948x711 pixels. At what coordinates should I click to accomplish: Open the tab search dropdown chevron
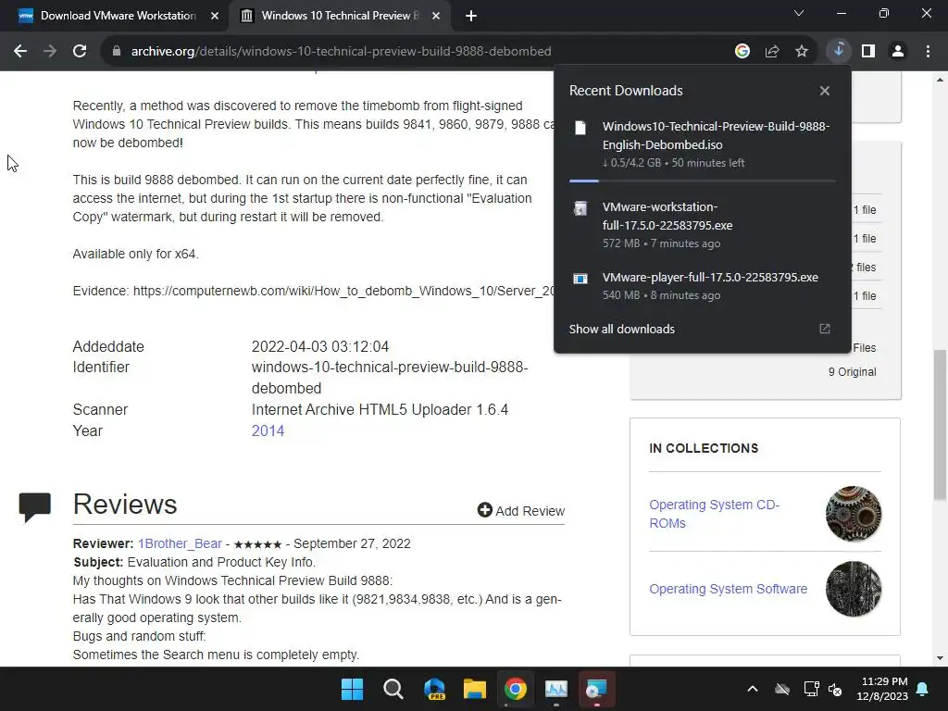point(799,13)
